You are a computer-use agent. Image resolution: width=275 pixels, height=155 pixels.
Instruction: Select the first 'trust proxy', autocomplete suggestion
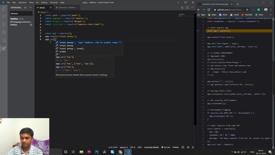tap(89, 43)
